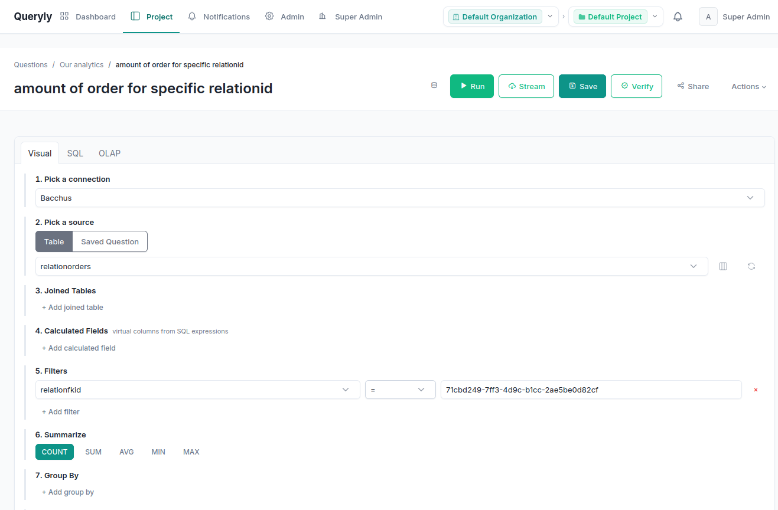Select the COUNT summarize option

coord(54,452)
